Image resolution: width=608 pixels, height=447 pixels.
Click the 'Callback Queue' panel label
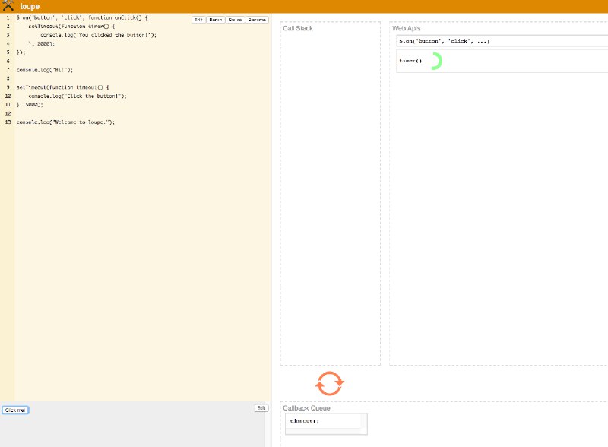306,408
